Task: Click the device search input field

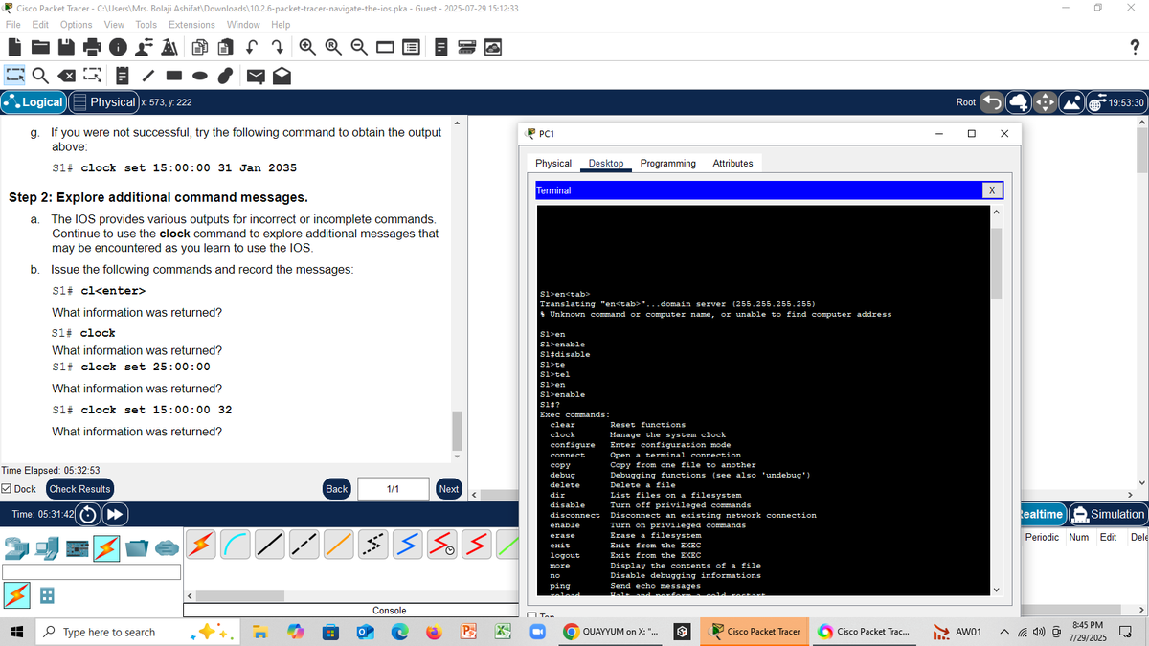Action: point(91,572)
